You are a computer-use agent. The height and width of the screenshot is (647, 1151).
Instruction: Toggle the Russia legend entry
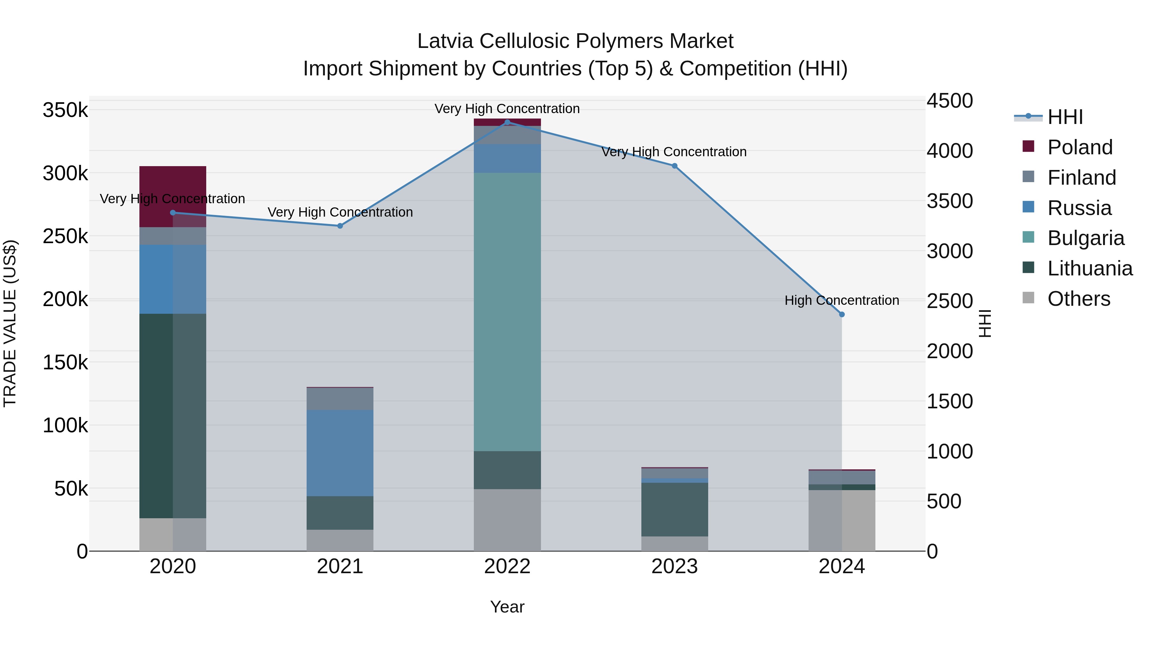click(1067, 208)
